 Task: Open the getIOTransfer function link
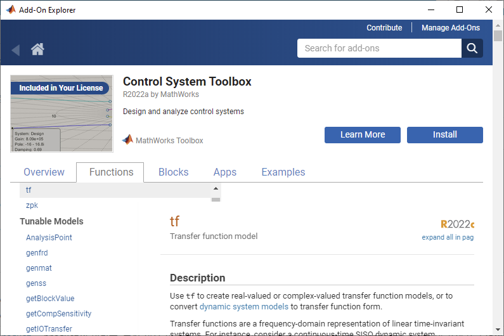click(x=49, y=328)
